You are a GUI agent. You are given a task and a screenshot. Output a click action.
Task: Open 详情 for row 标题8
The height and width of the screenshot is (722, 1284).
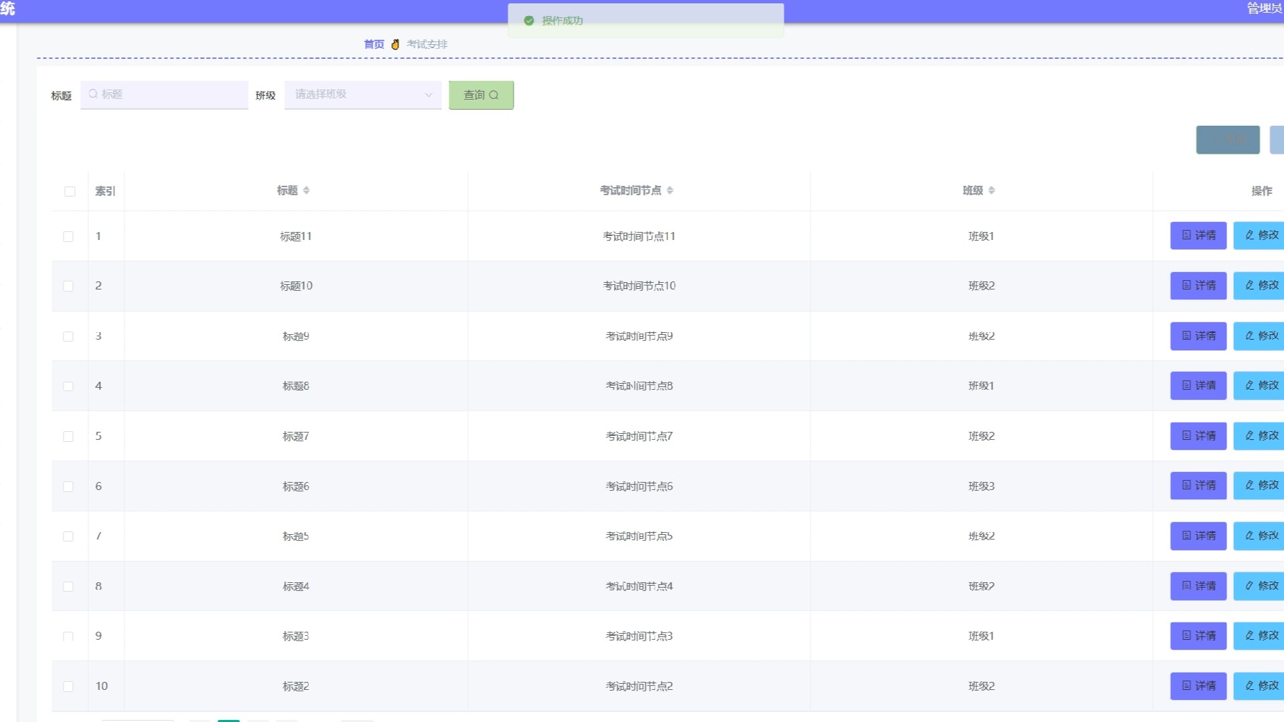coord(1198,386)
